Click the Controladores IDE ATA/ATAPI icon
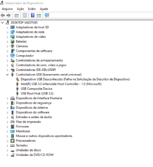Viewport: 153px width, 167px height. click(x=13, y=70)
